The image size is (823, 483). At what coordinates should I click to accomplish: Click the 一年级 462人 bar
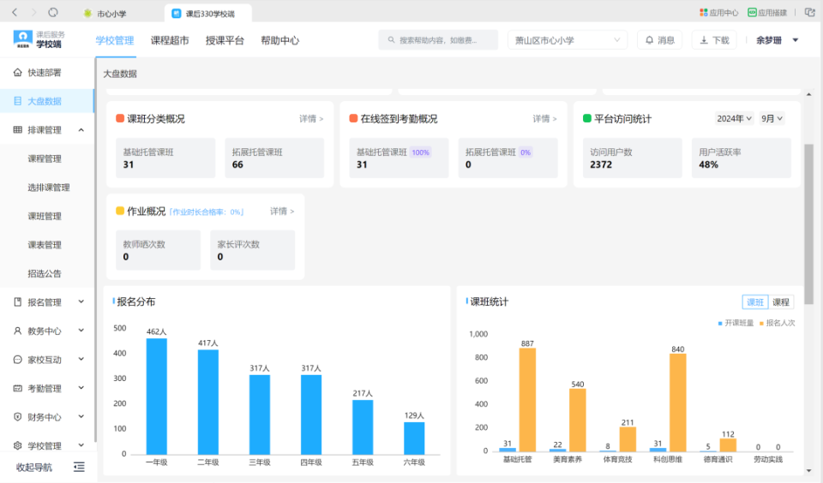157,397
